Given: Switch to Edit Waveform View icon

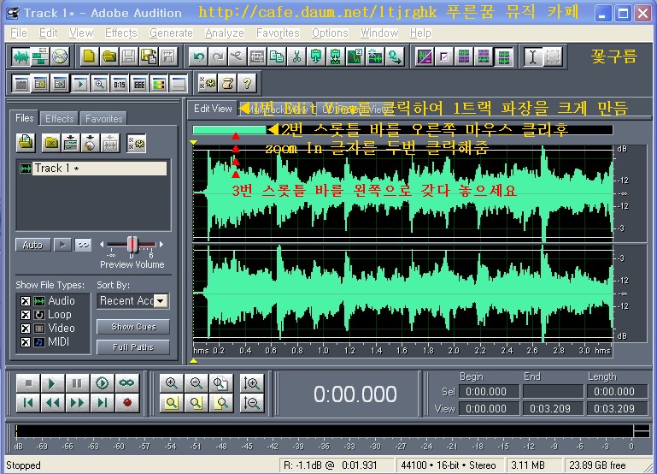Looking at the screenshot, I should tap(21, 56).
